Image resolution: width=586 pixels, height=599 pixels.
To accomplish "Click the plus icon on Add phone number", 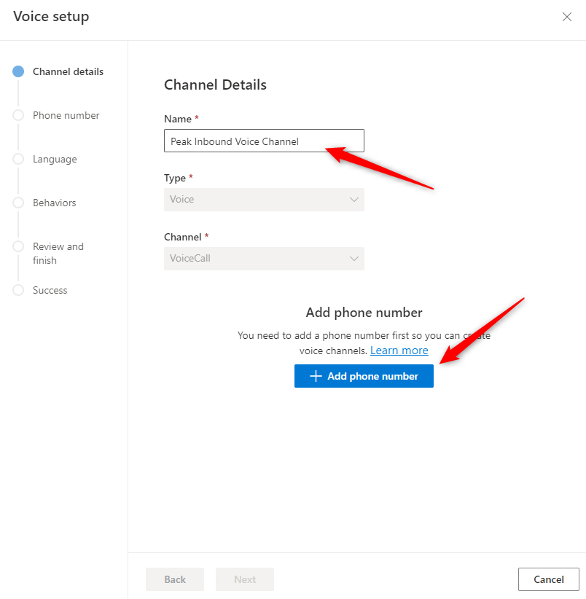I will [316, 376].
